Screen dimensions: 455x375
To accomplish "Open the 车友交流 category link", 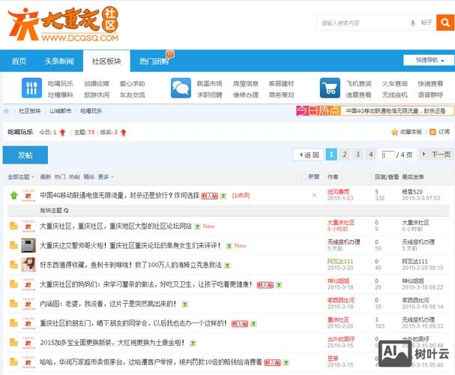I will [133, 94].
